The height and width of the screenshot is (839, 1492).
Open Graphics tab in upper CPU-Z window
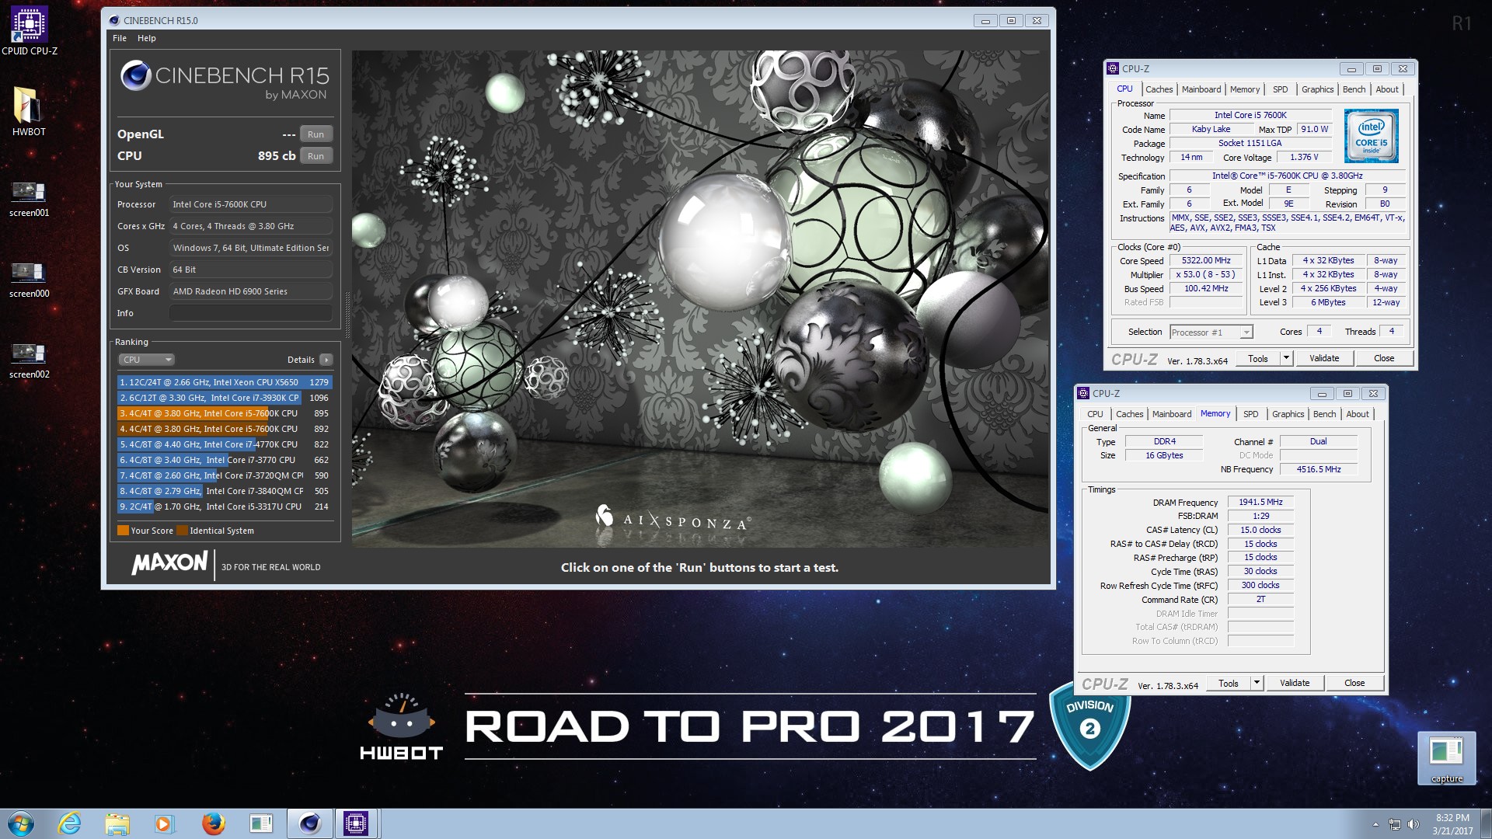point(1317,89)
